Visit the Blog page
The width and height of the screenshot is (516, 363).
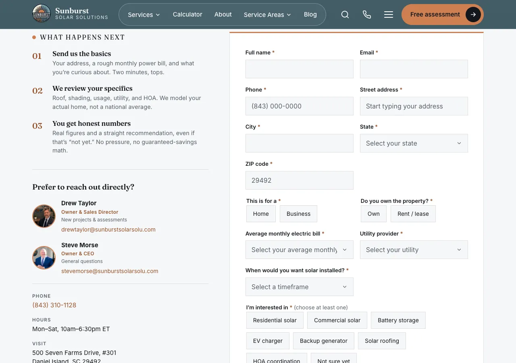(310, 15)
